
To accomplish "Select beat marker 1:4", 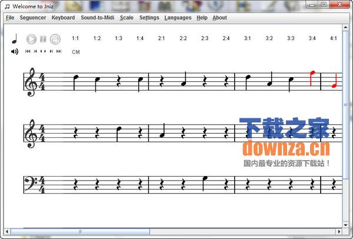I will click(140, 38).
